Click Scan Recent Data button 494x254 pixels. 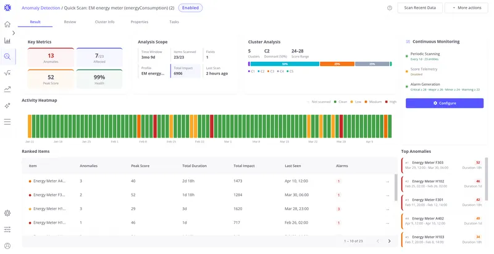pyautogui.click(x=420, y=8)
